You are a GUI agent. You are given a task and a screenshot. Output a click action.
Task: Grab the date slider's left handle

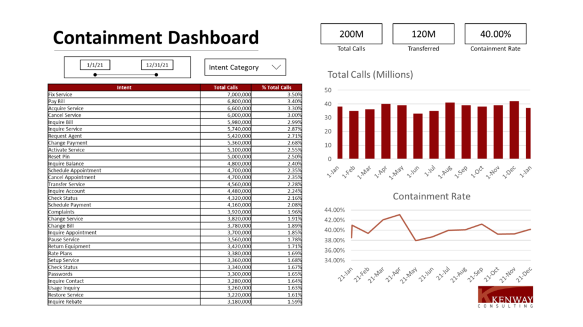click(x=95, y=75)
